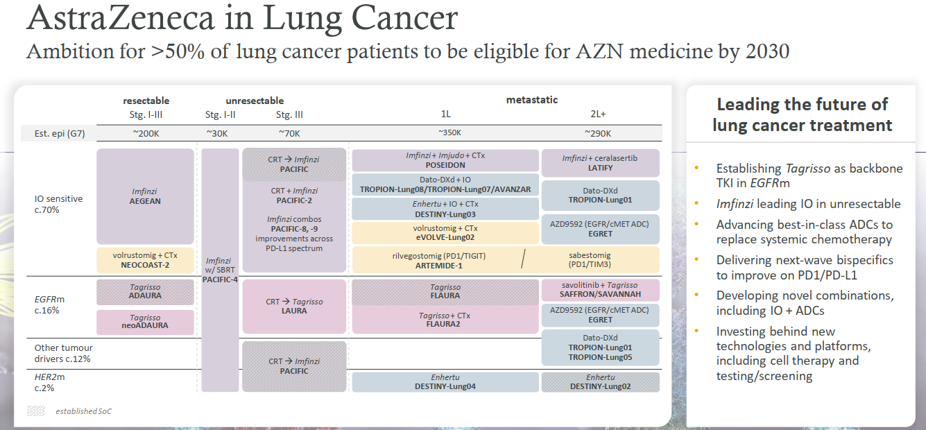The width and height of the screenshot is (926, 430).
Task: Click the established SoC hatched legend swatch
Action: [x=36, y=411]
